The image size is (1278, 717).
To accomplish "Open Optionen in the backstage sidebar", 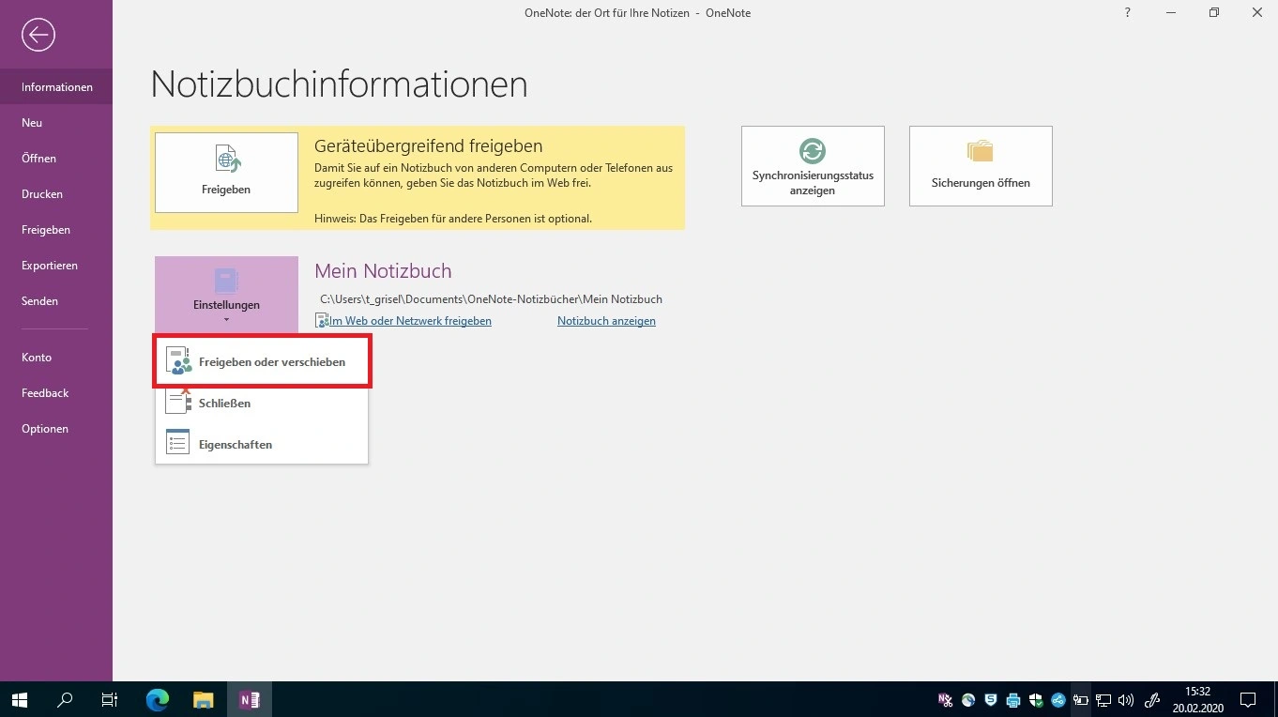I will coord(45,429).
